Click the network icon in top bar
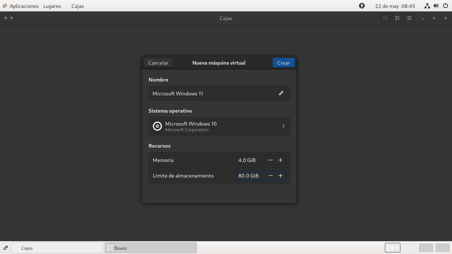Screen dimensions: 452x254 [427, 6]
